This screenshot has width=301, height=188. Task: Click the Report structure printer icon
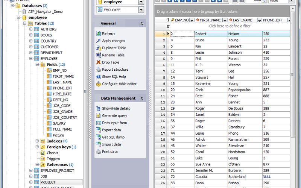[x=99, y=70]
